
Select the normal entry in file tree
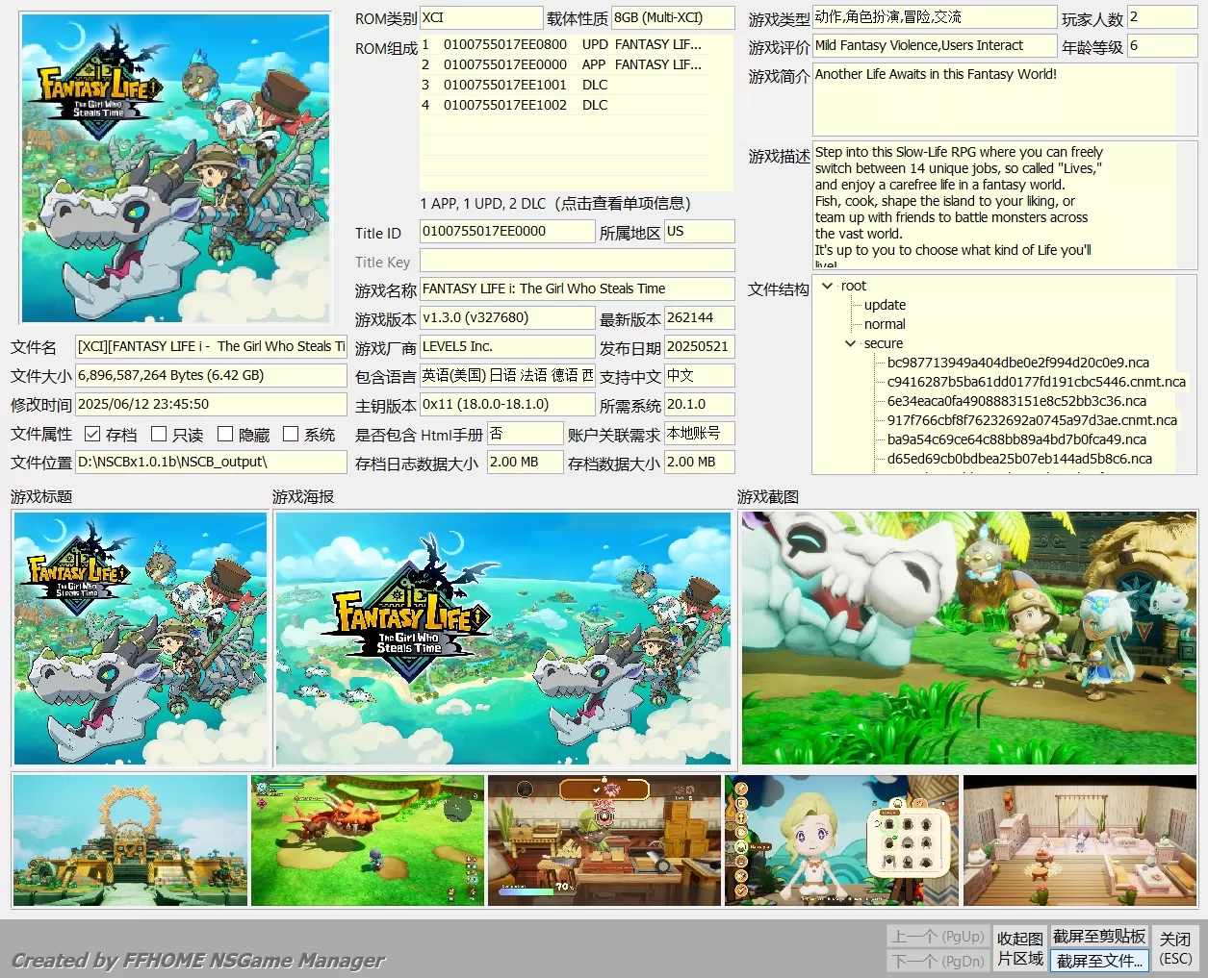[x=883, y=324]
